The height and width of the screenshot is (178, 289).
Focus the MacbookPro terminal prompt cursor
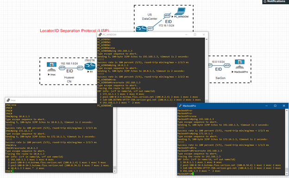pos(193,173)
